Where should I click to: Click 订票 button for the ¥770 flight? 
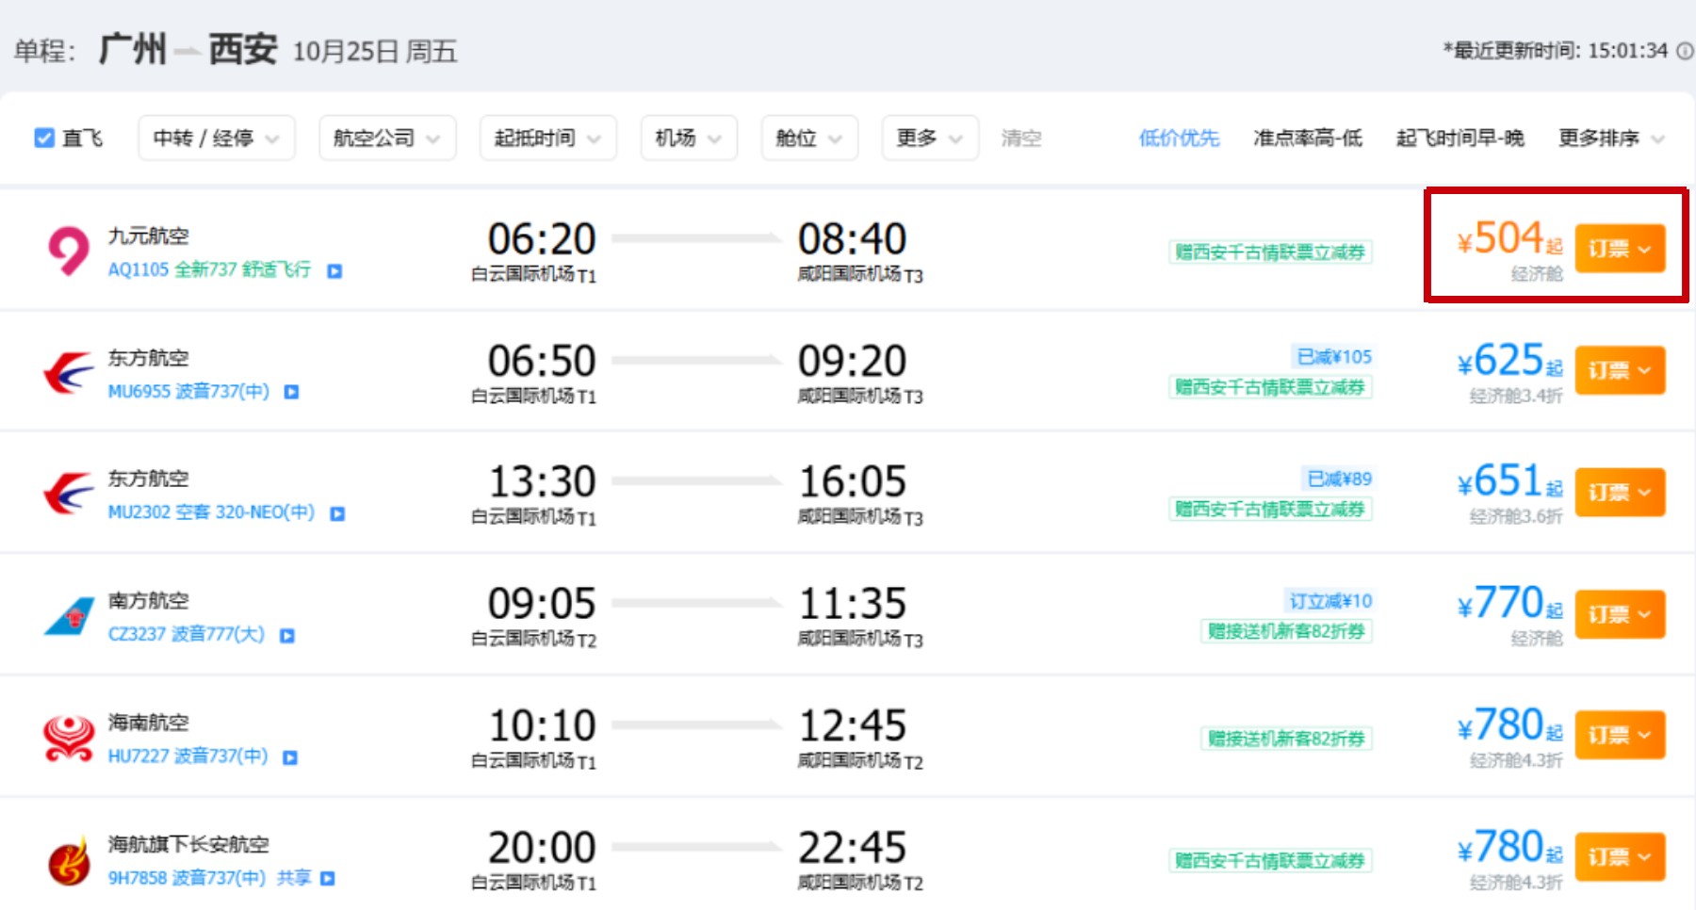[x=1620, y=614]
